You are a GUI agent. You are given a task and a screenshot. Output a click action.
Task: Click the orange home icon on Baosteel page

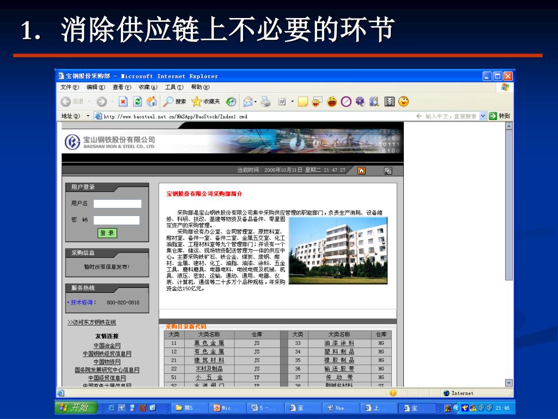click(x=362, y=171)
